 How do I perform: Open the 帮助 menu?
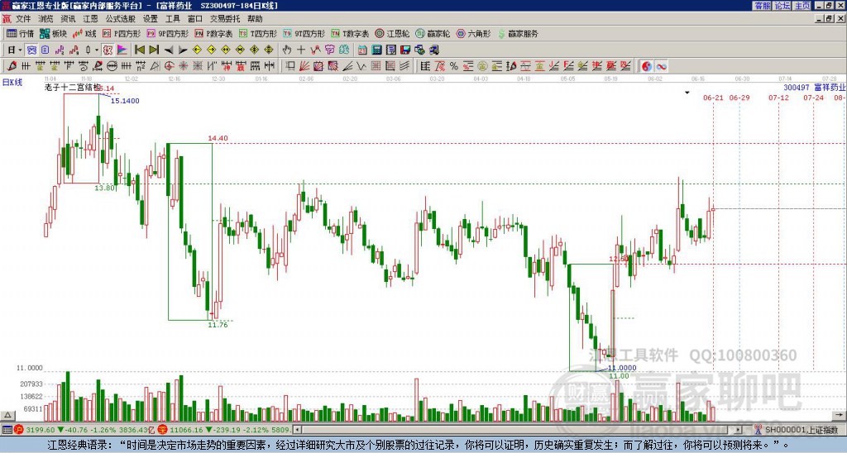point(255,19)
